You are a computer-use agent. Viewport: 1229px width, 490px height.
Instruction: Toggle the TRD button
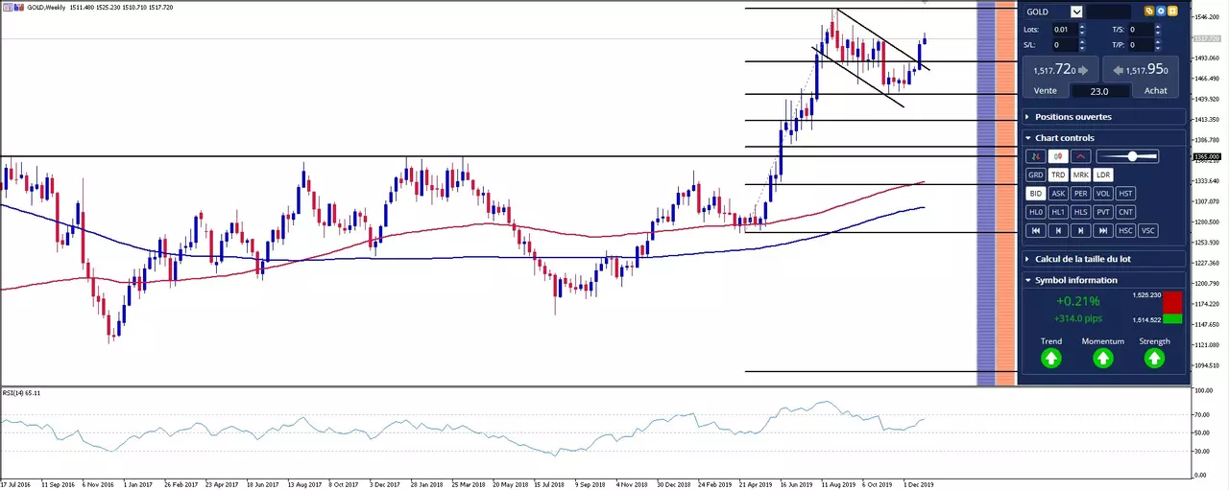point(1058,175)
